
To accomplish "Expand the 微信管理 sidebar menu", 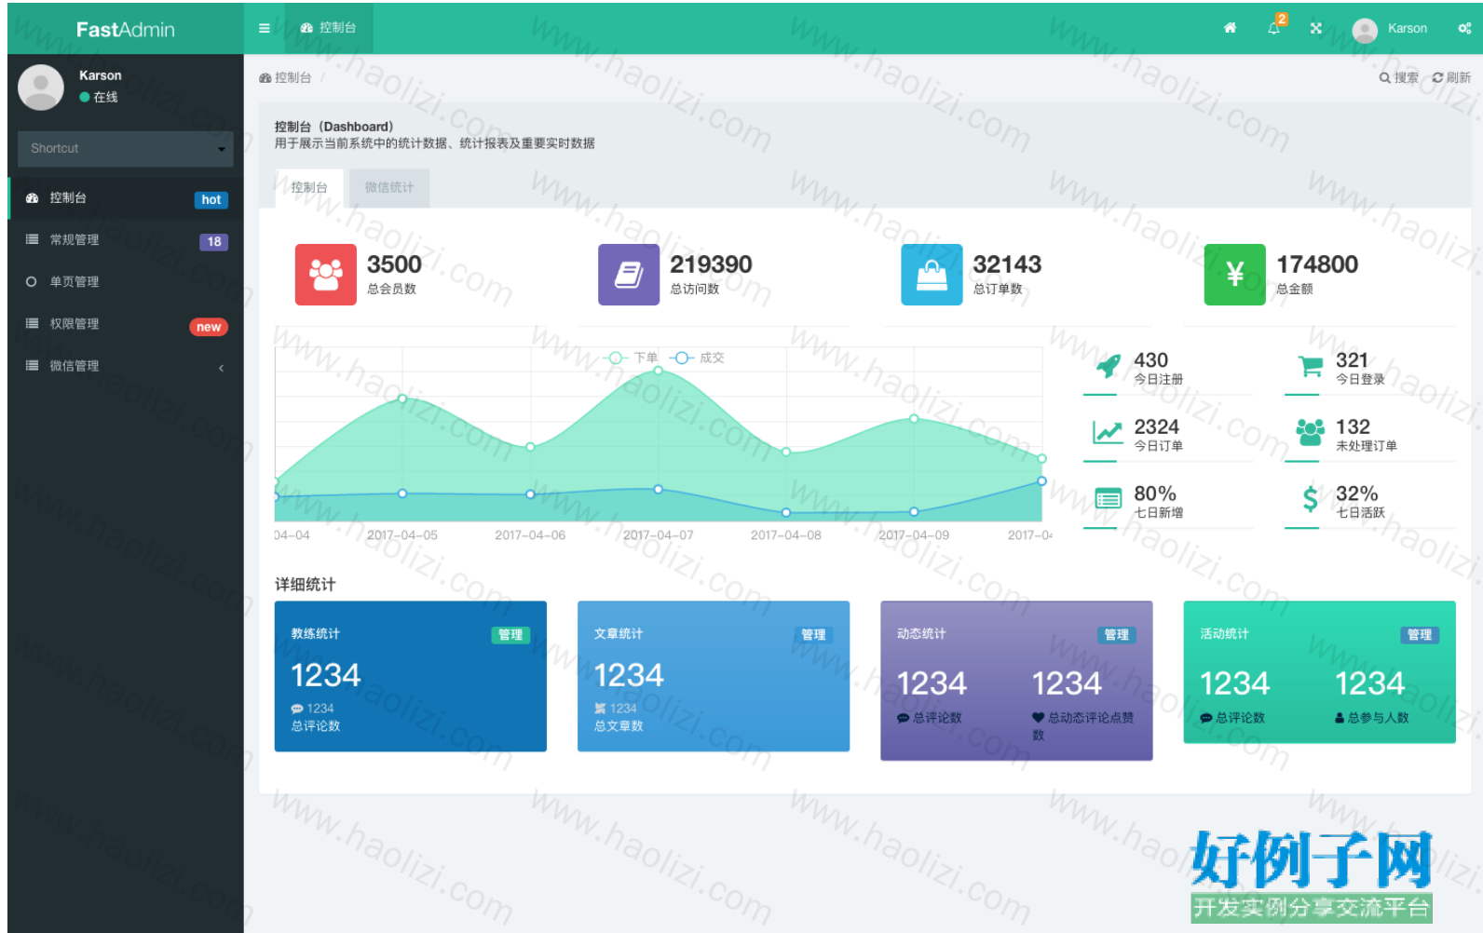I will coord(126,366).
